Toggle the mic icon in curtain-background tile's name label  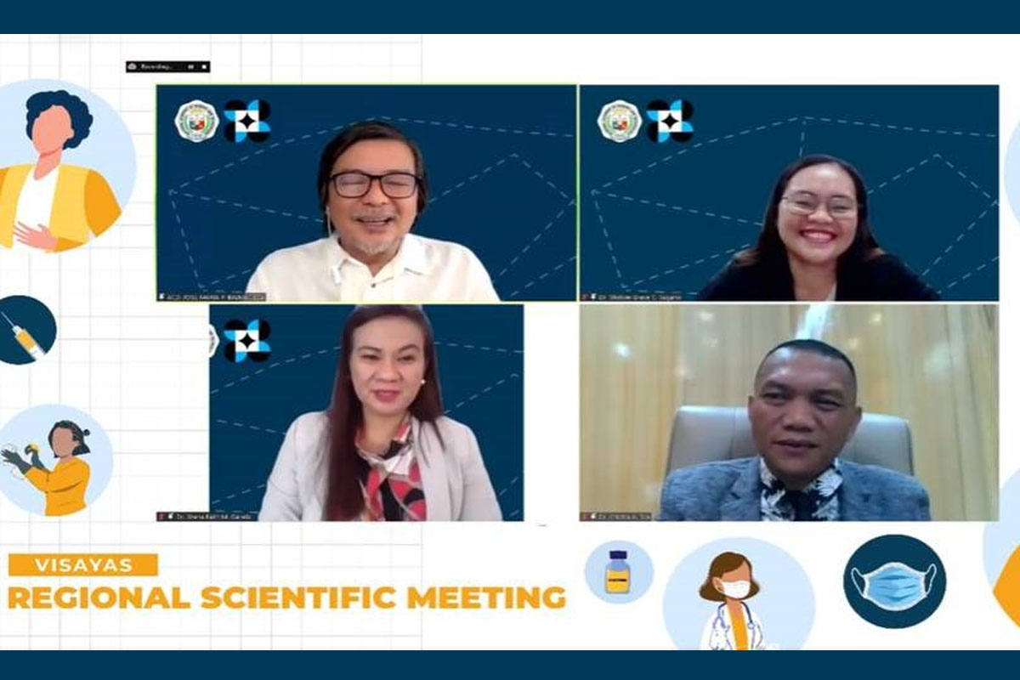[585, 517]
